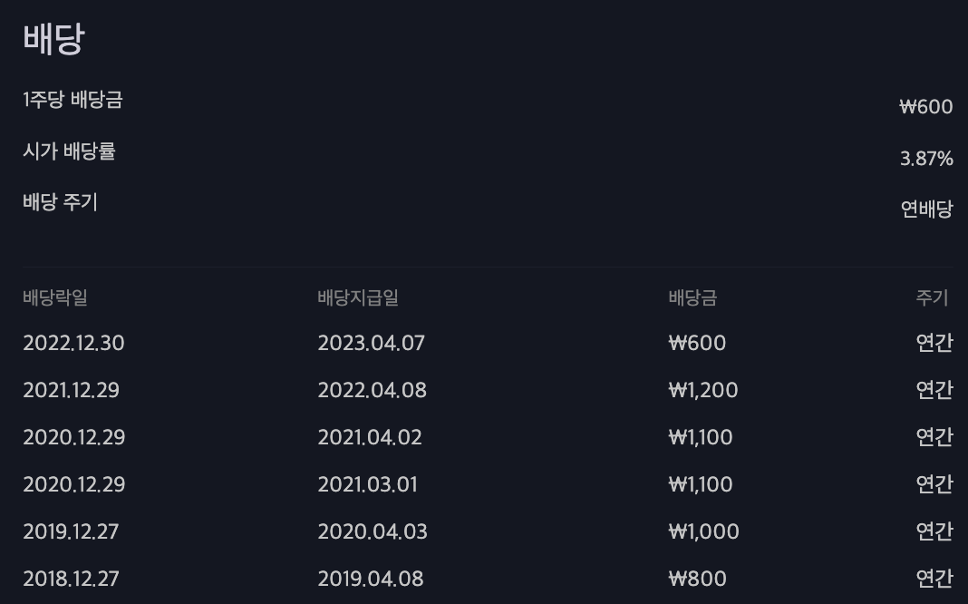This screenshot has height=604, width=968.
Task: Click the ₩600 dividend per share value
Action: click(926, 107)
